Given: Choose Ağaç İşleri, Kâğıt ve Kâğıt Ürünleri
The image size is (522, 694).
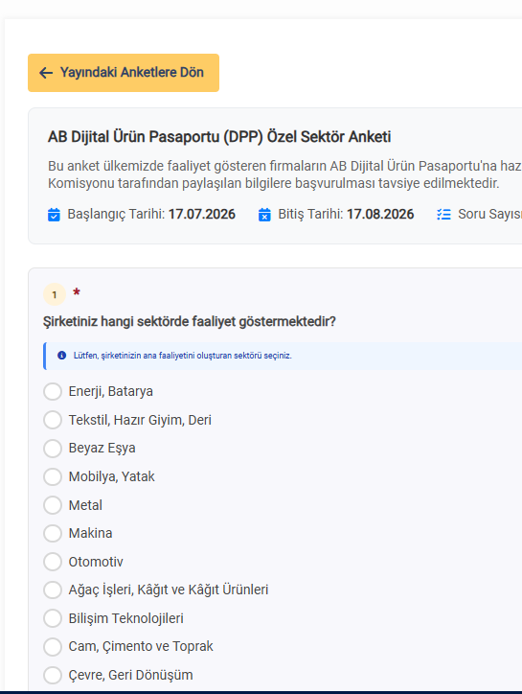Looking at the screenshot, I should [53, 590].
